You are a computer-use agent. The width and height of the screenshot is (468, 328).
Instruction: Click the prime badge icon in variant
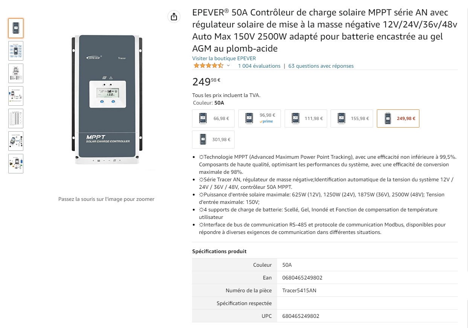267,121
